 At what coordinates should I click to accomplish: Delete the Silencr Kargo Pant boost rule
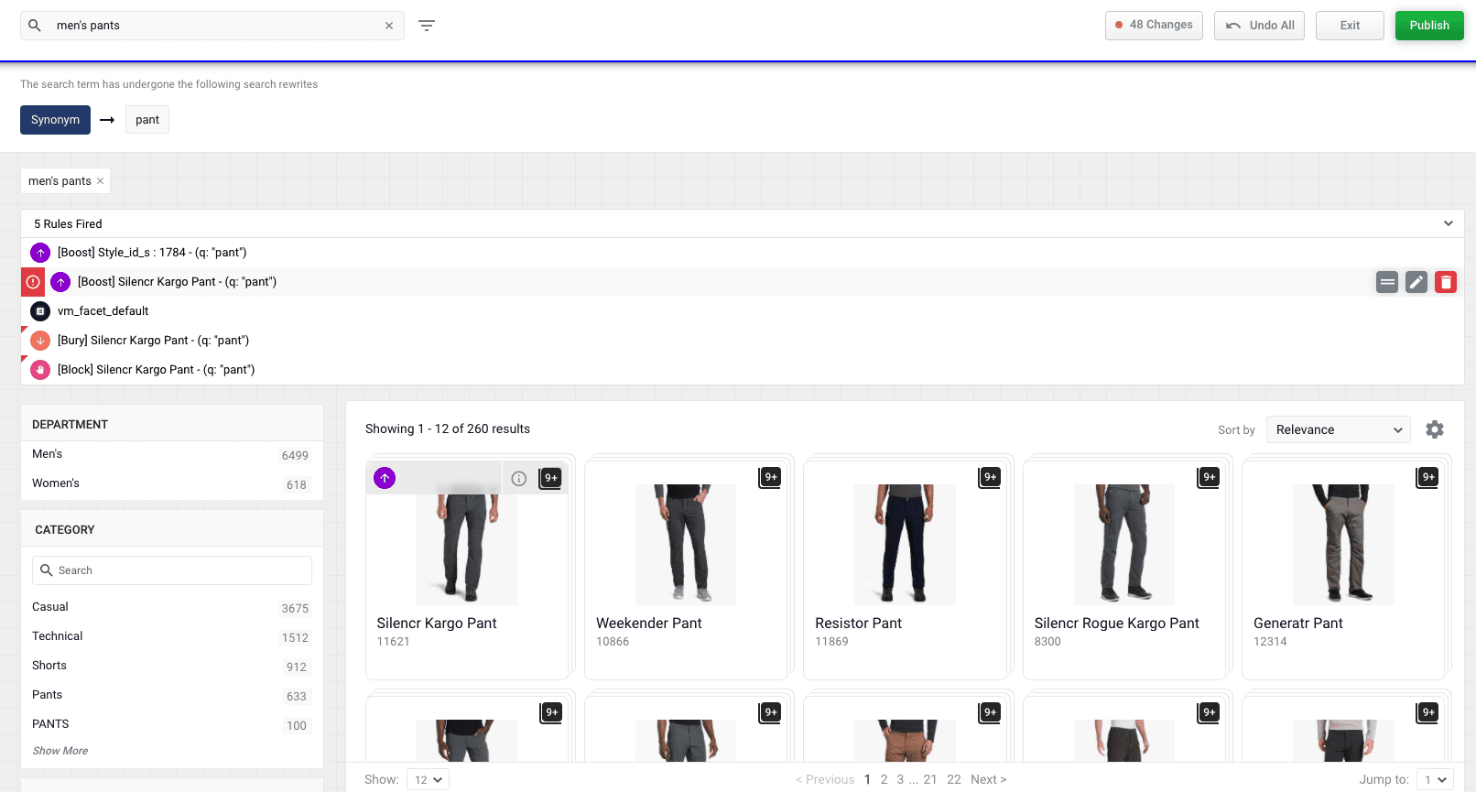coord(1446,282)
